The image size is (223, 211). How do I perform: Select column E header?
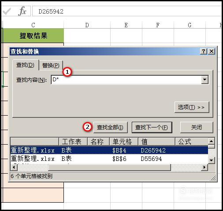(126, 25)
